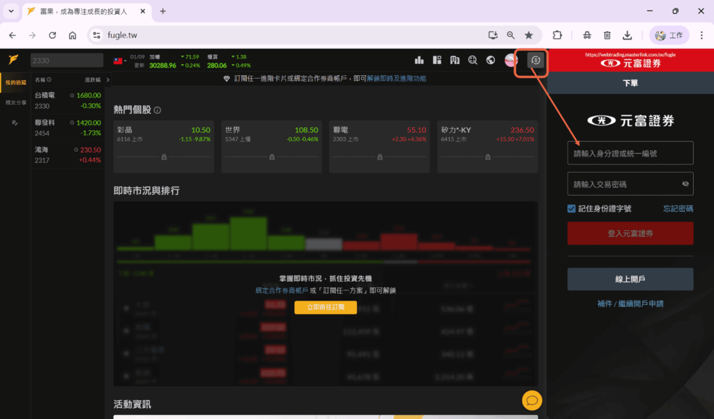Click the info icon next to 熱門個股
Screen dimensions: 714x419
pos(158,110)
